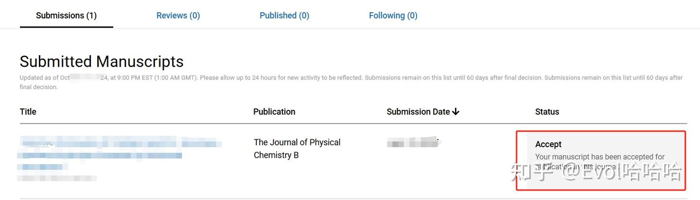The image size is (700, 200).
Task: Open the blurred manuscript title link
Action: (x=119, y=144)
